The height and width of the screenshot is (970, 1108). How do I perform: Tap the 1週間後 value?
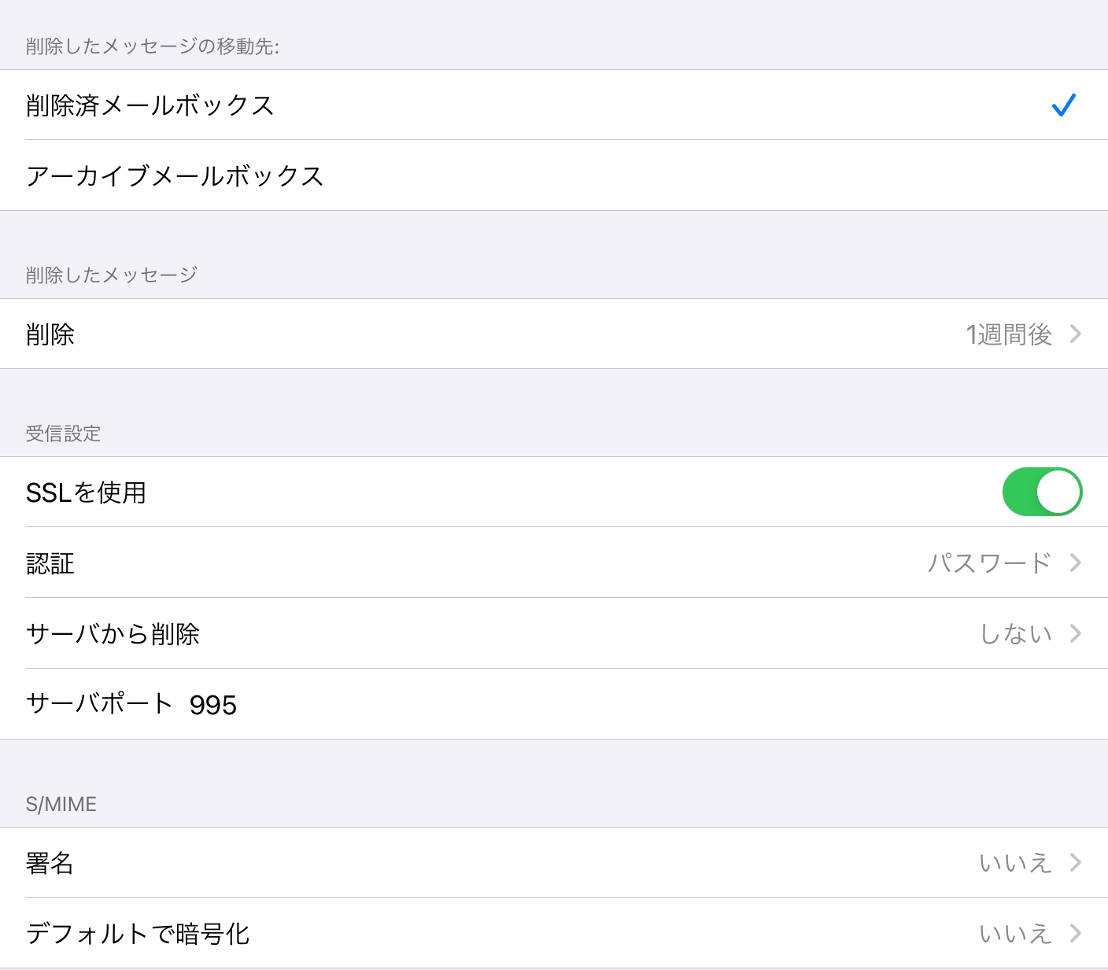click(x=1009, y=335)
